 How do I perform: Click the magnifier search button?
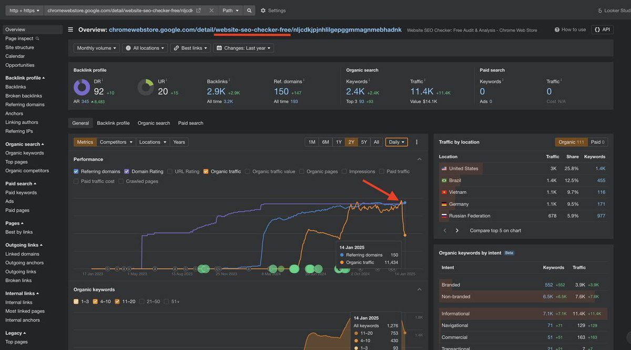click(x=249, y=11)
